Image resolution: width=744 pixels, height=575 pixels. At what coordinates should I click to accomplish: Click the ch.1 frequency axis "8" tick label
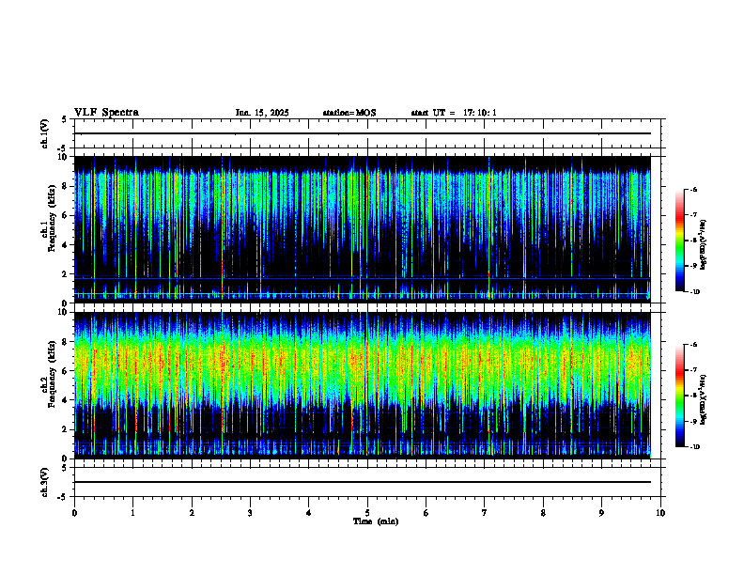(x=65, y=186)
